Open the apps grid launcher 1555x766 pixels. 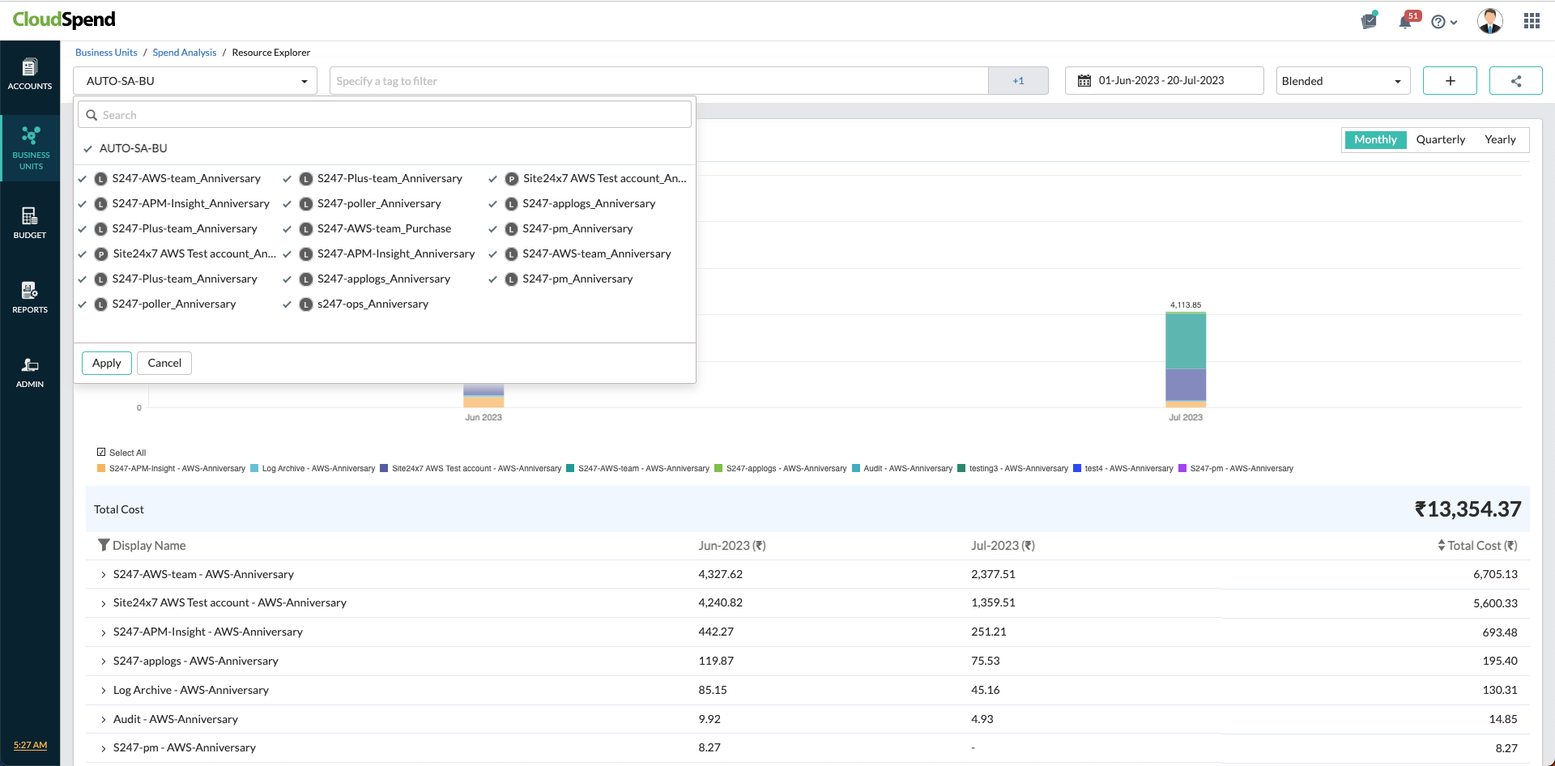(x=1531, y=21)
